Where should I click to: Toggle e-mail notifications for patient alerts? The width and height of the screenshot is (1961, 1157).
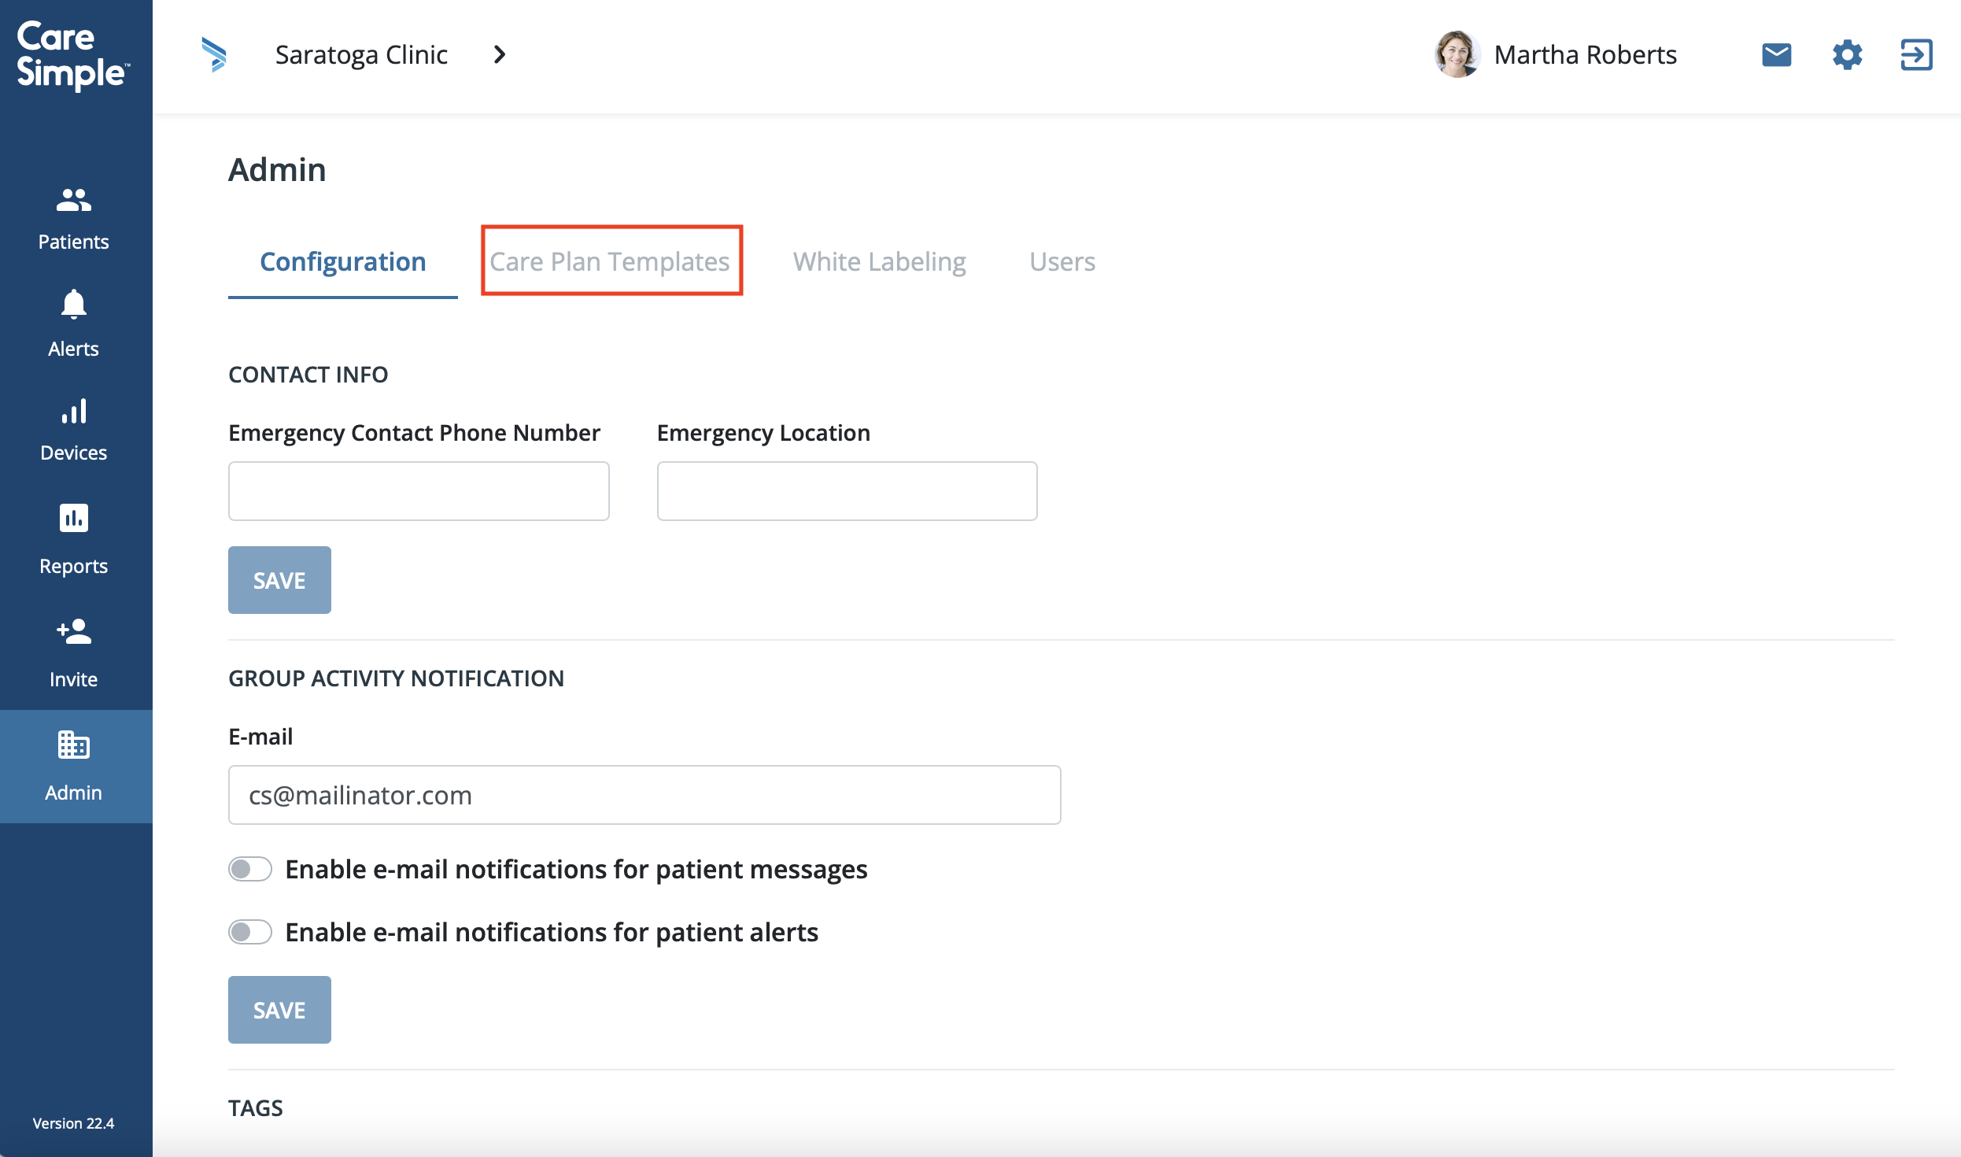pyautogui.click(x=250, y=932)
